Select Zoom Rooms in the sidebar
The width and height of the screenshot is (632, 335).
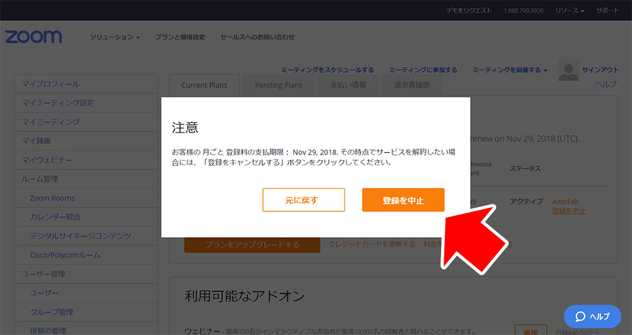click(52, 198)
